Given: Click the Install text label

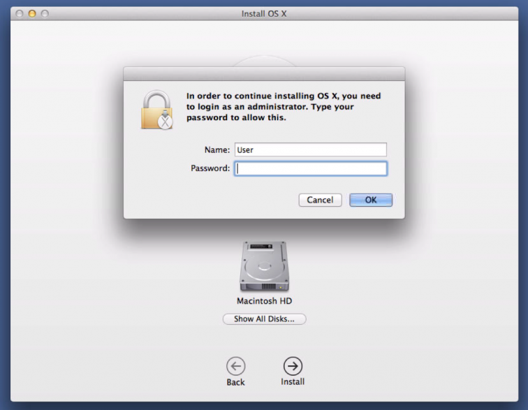Looking at the screenshot, I should (293, 381).
